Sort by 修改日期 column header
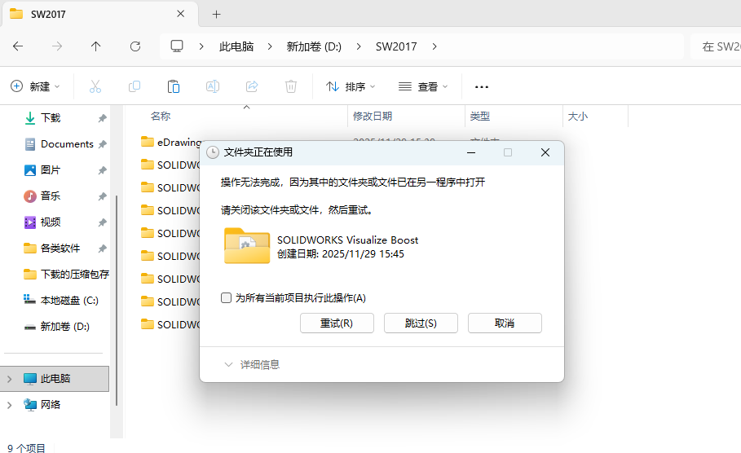741x453 pixels. click(x=373, y=117)
